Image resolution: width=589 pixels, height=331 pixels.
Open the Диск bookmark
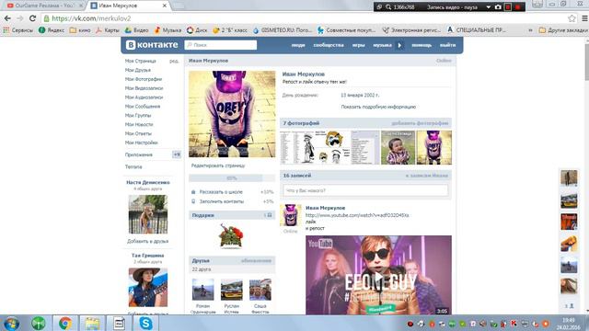[x=197, y=30]
